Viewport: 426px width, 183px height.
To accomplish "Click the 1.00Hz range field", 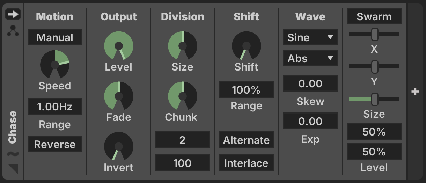I will [x=55, y=107].
